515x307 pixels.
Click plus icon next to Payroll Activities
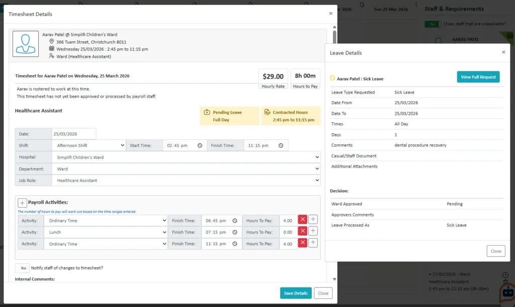(x=22, y=203)
